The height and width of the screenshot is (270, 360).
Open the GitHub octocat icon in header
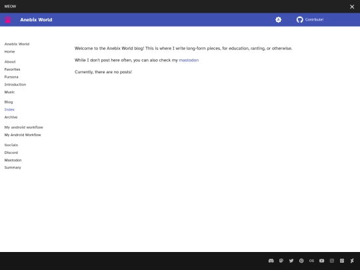tap(299, 20)
